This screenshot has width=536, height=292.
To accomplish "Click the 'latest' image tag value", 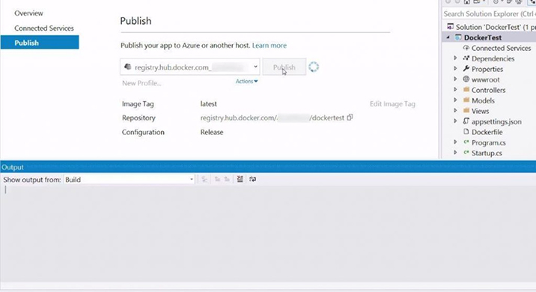I will pyautogui.click(x=209, y=104).
